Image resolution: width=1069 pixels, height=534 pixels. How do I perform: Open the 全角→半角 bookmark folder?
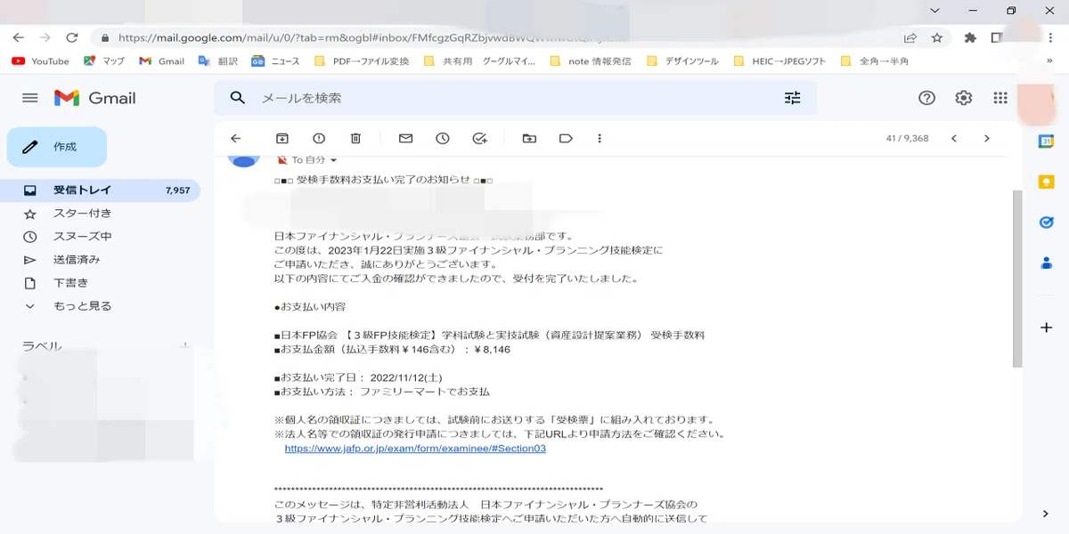point(874,61)
